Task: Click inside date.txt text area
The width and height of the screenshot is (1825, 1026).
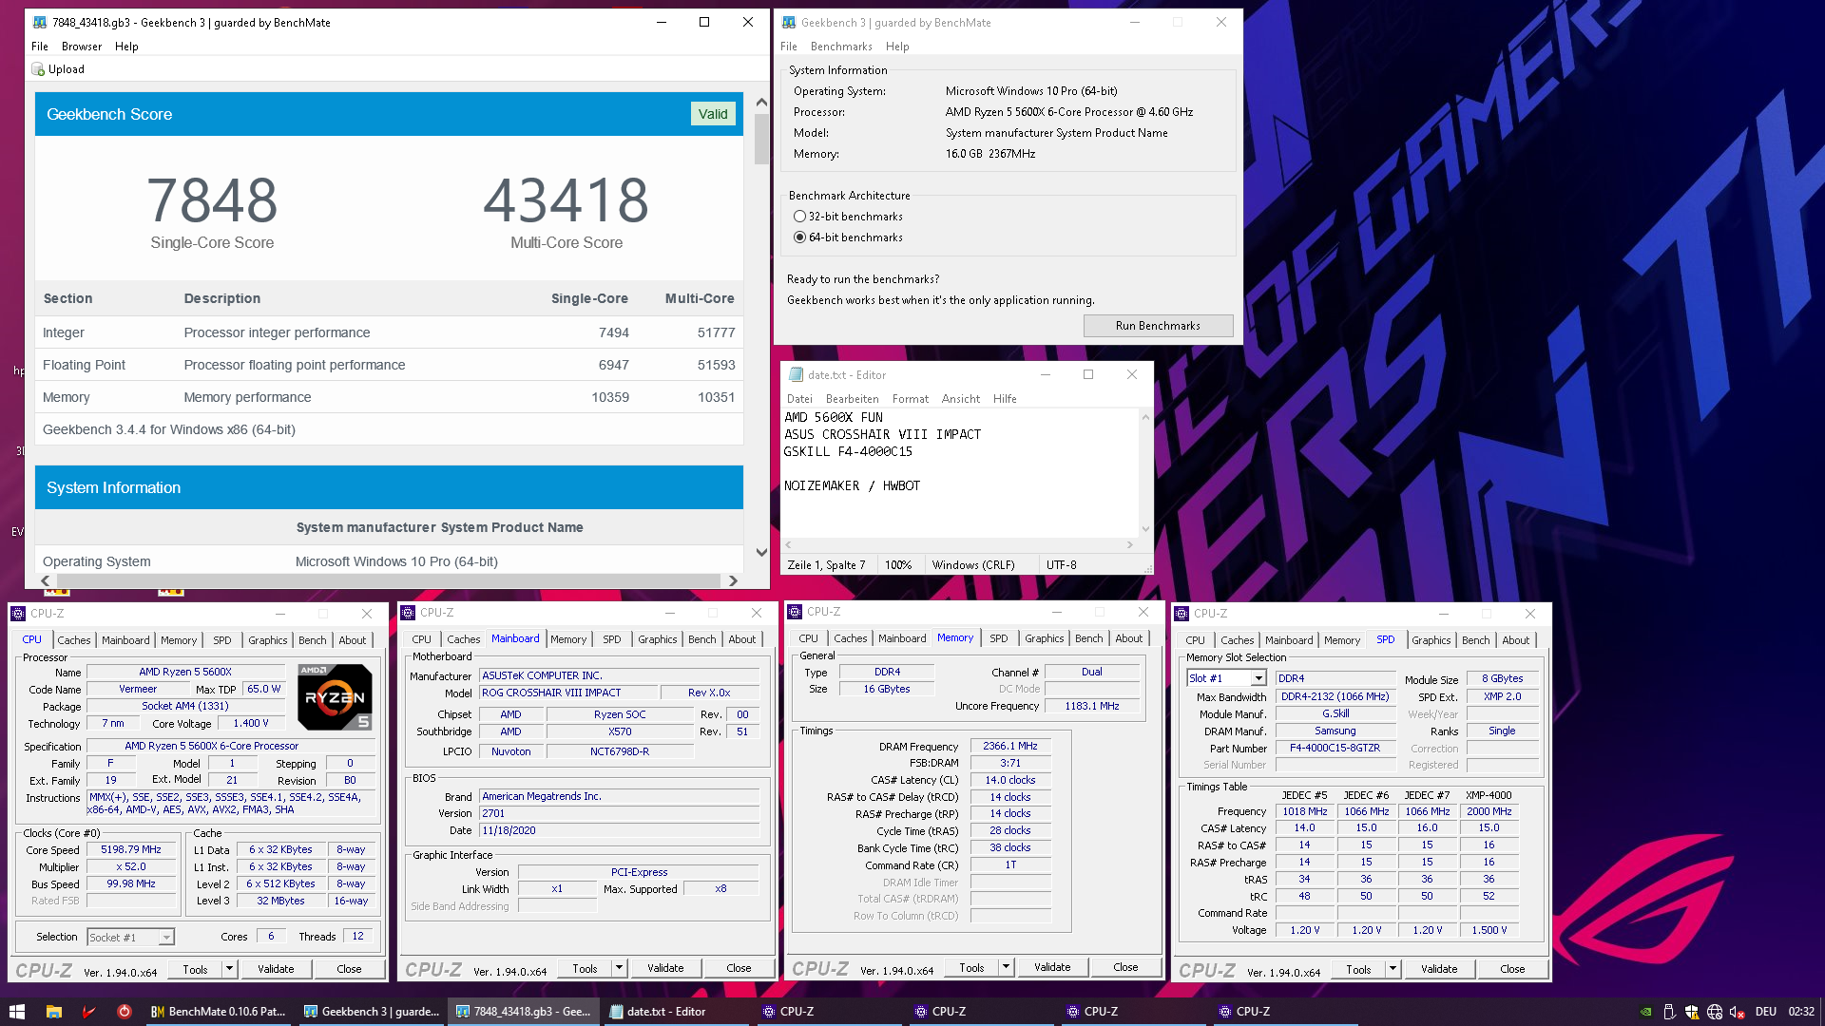Action: tap(959, 474)
